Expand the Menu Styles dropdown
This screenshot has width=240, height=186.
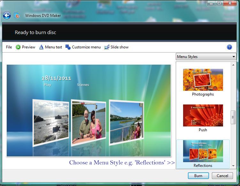coord(206,57)
